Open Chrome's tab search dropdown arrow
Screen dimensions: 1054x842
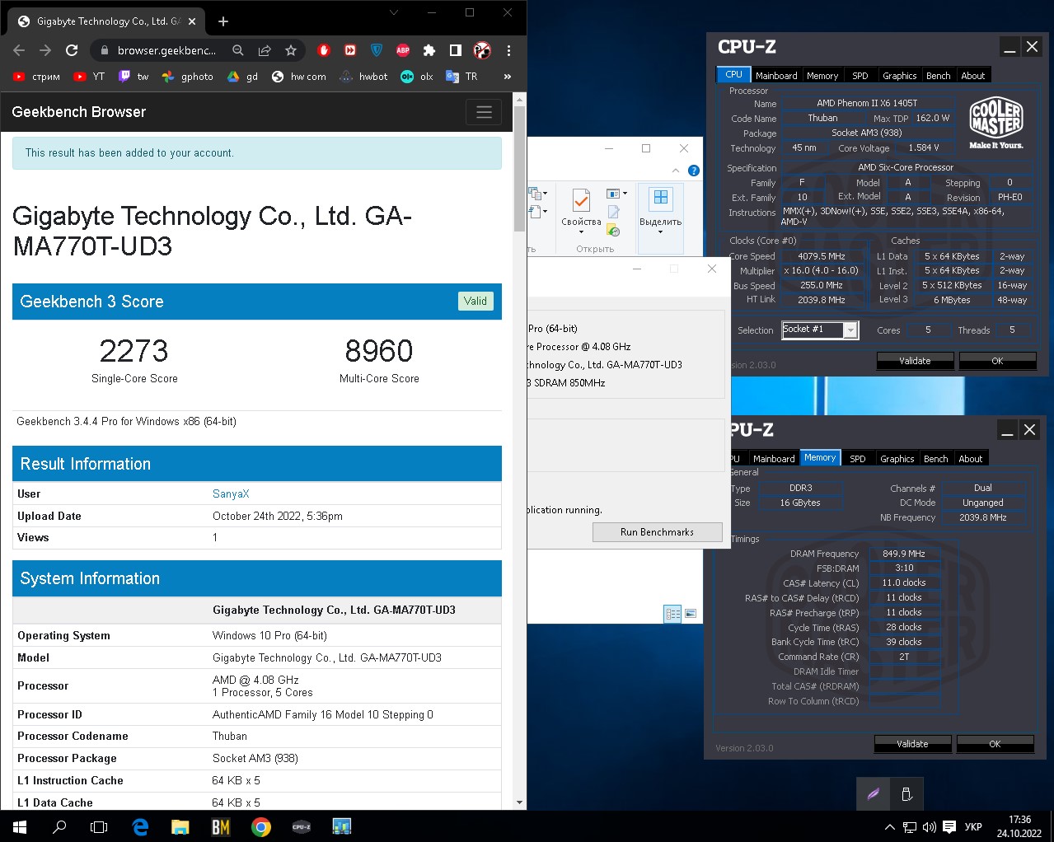pos(394,12)
